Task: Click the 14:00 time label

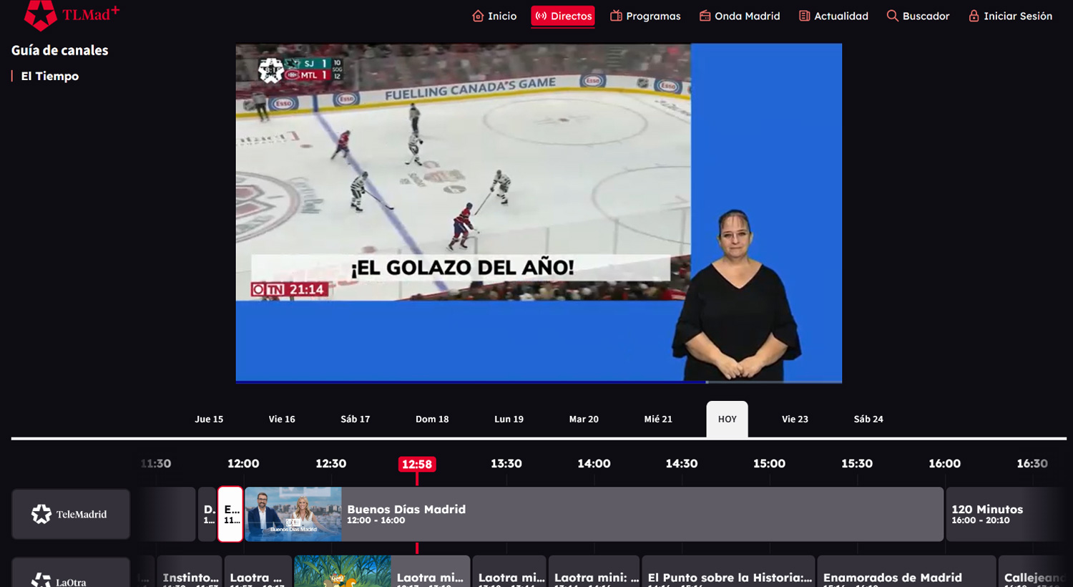Action: coord(594,464)
